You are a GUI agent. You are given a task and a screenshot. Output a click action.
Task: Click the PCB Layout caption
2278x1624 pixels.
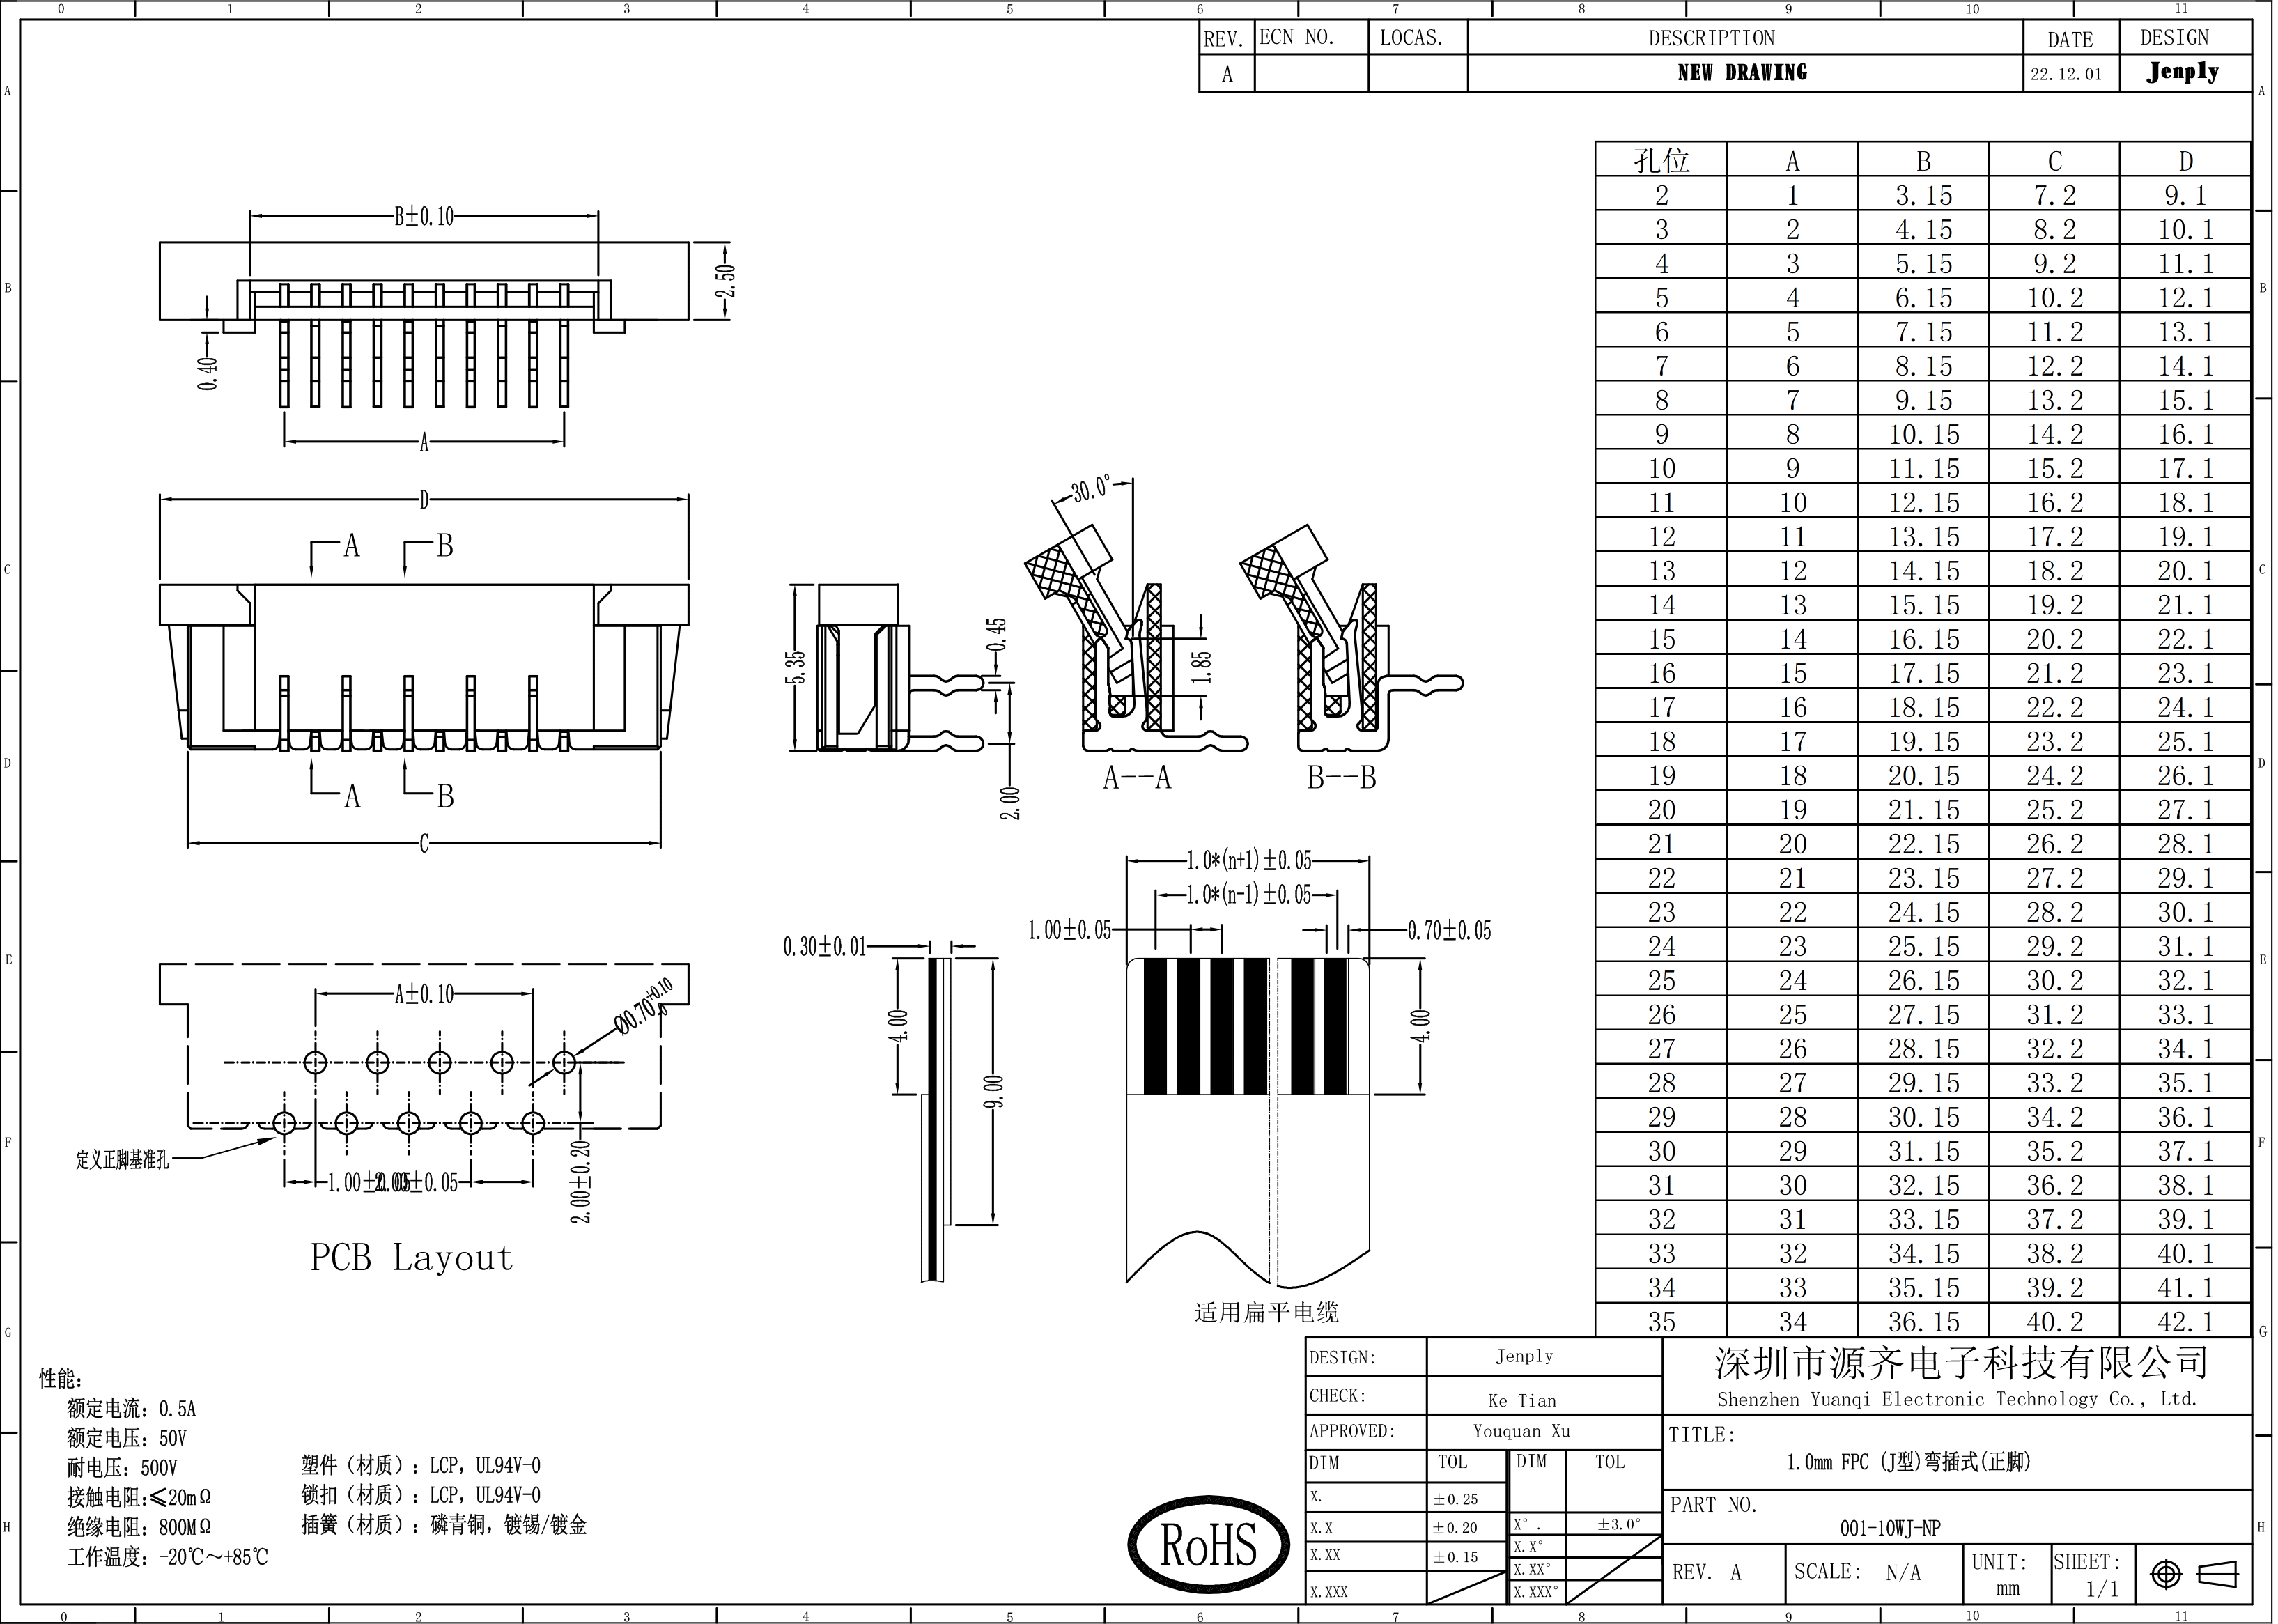click(x=411, y=1257)
